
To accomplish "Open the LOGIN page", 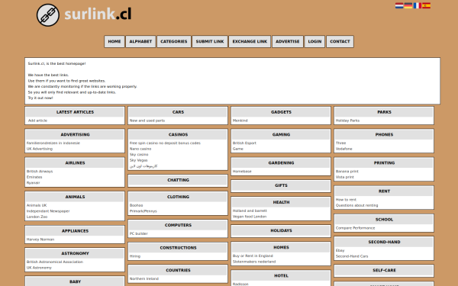I will (x=314, y=41).
